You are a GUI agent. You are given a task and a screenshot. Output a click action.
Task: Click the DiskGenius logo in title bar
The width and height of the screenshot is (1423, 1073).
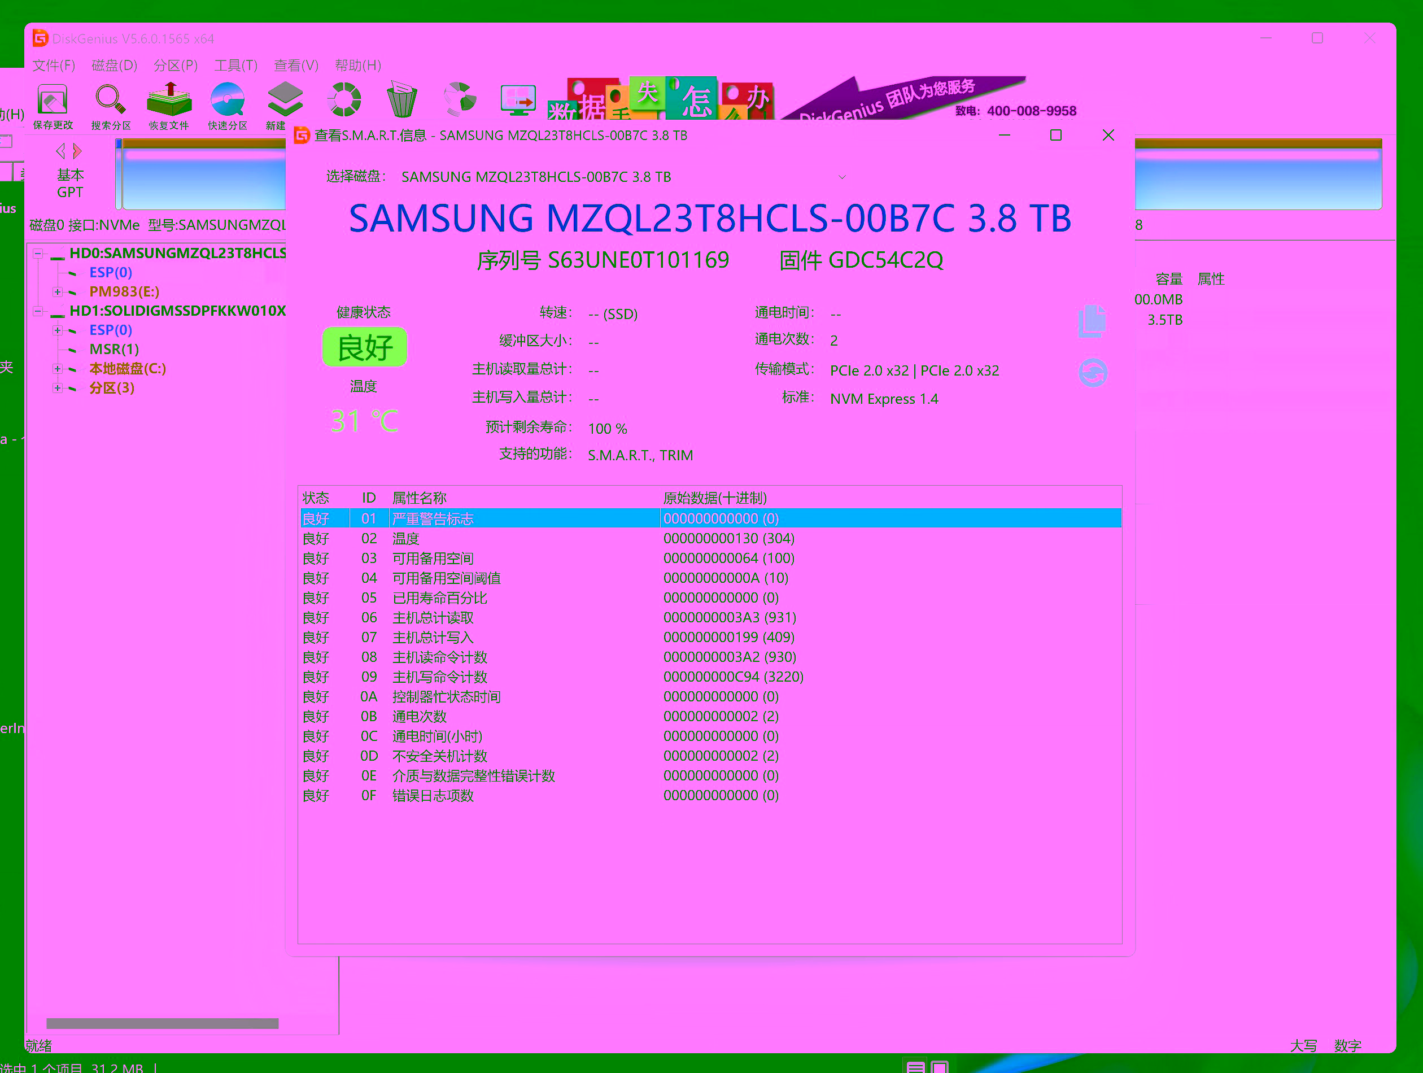click(40, 38)
